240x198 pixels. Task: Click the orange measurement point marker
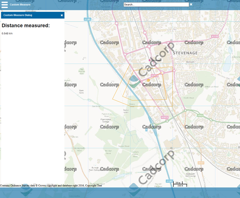pyautogui.click(x=148, y=80)
